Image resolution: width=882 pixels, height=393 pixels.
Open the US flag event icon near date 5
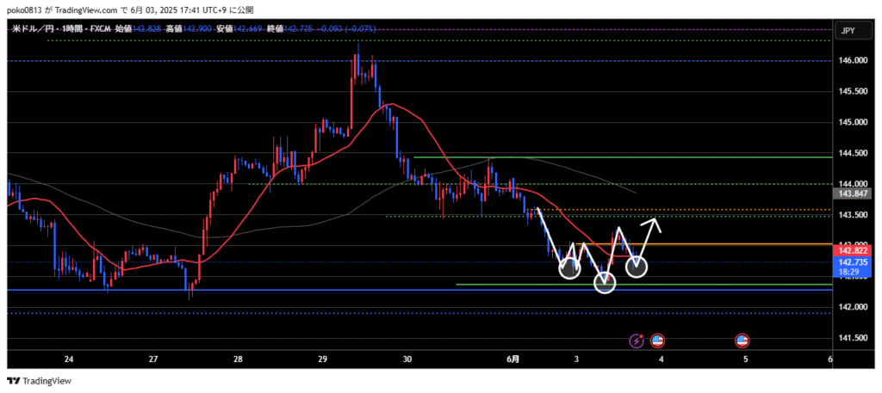(x=741, y=341)
